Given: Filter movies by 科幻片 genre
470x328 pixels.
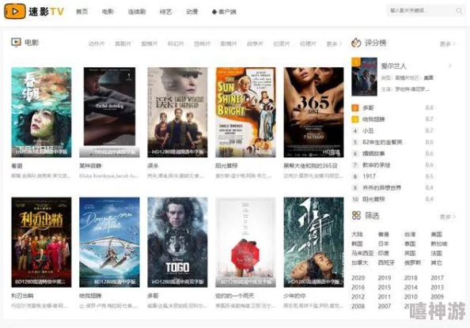Looking at the screenshot, I should 176,43.
